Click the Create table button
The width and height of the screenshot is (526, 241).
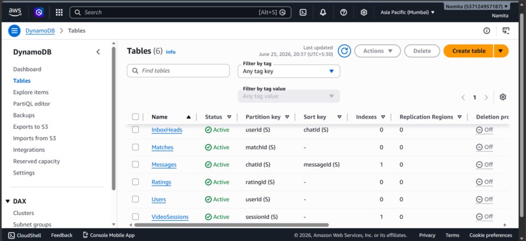click(x=469, y=51)
